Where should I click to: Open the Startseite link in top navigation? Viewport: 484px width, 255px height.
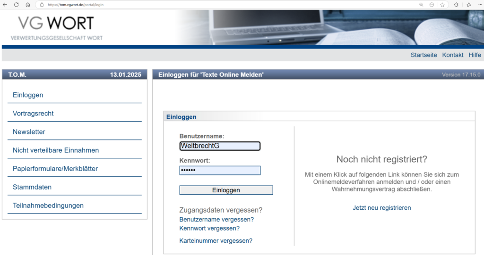423,55
